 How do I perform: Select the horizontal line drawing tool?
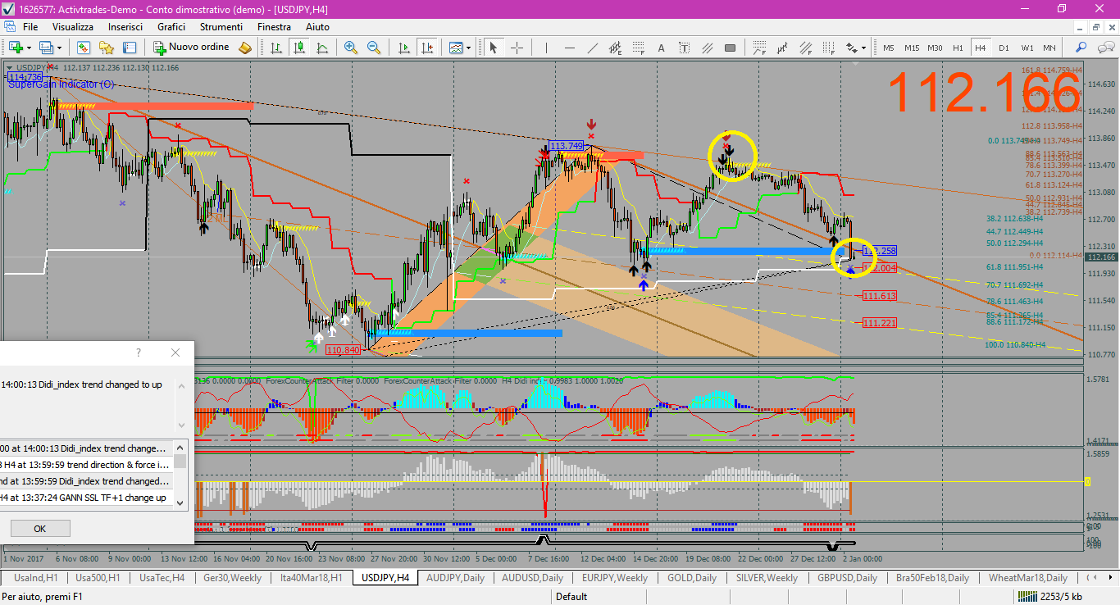(x=570, y=48)
